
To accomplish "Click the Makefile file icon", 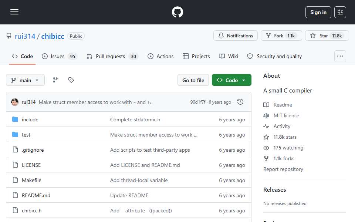I will point(15,180).
